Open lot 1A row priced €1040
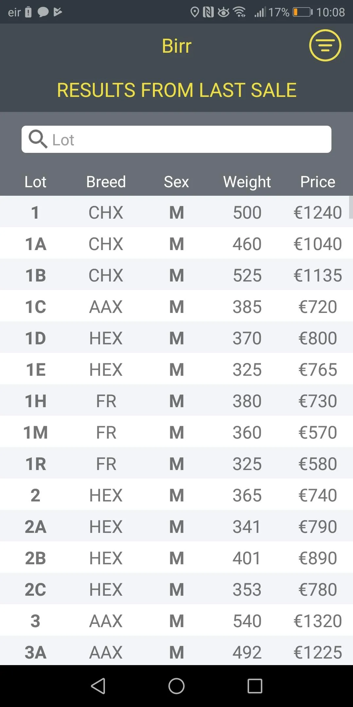 coord(176,244)
